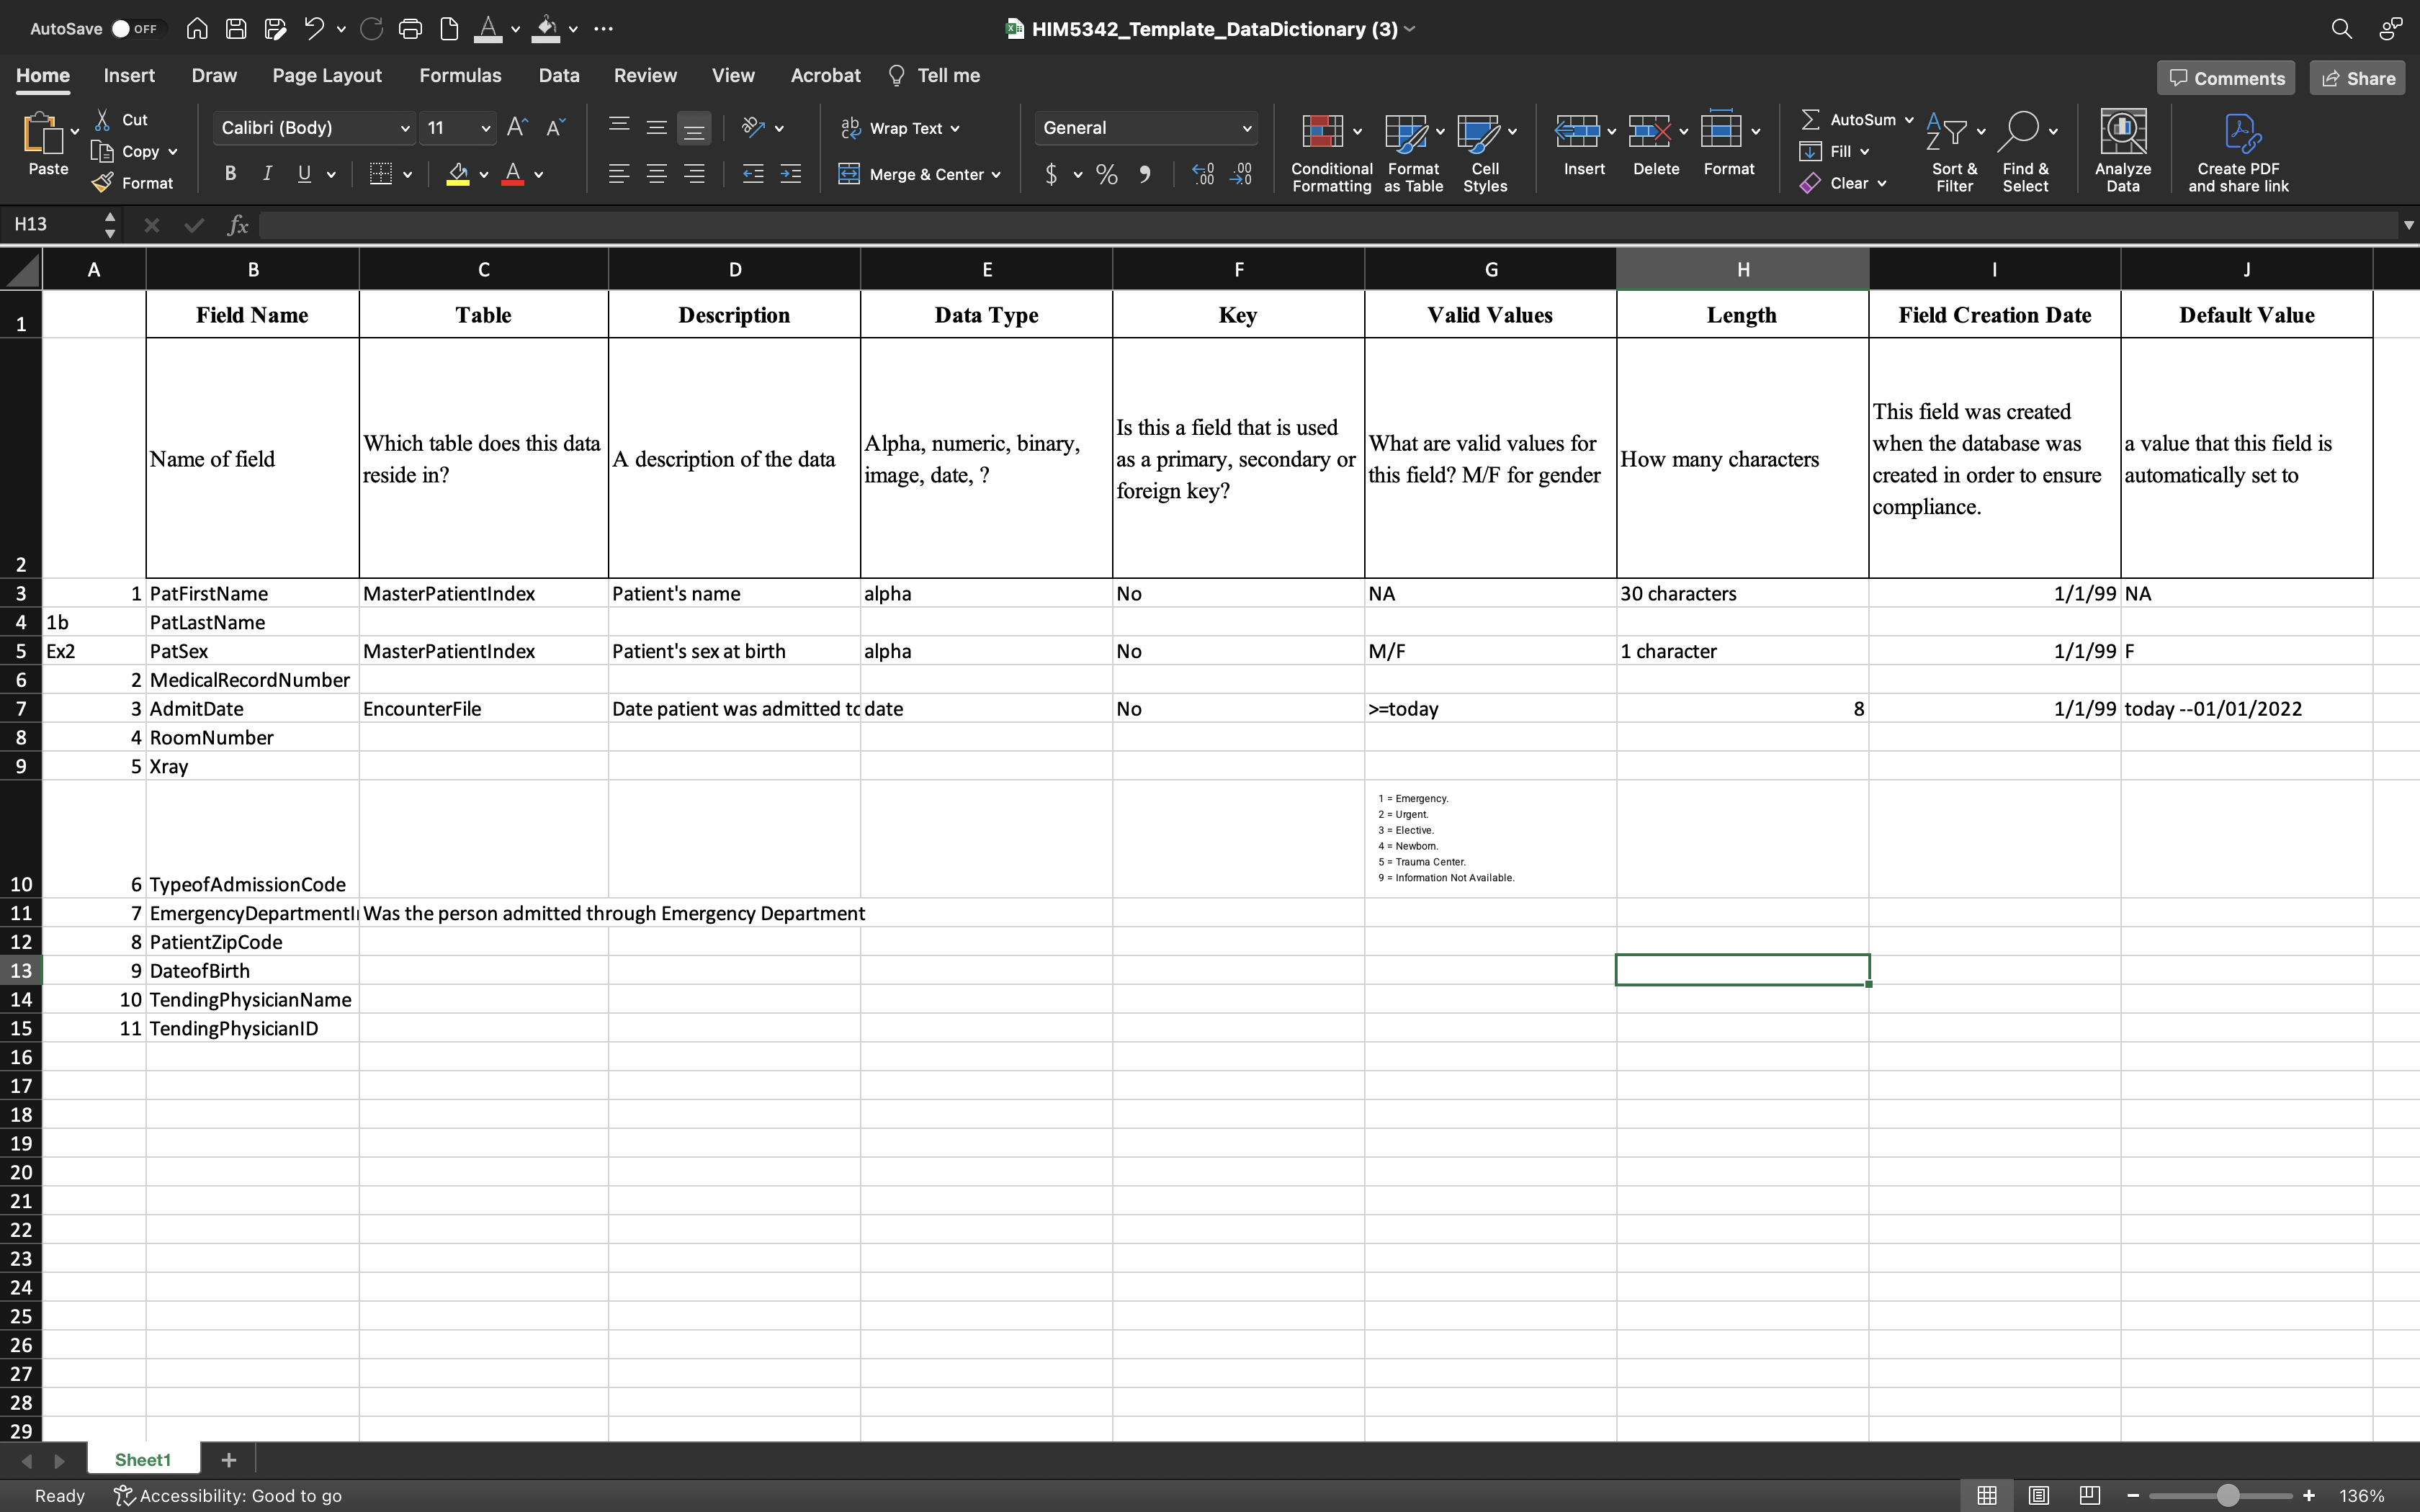Click the Format Painter brush icon
The height and width of the screenshot is (1512, 2420).
tap(103, 183)
